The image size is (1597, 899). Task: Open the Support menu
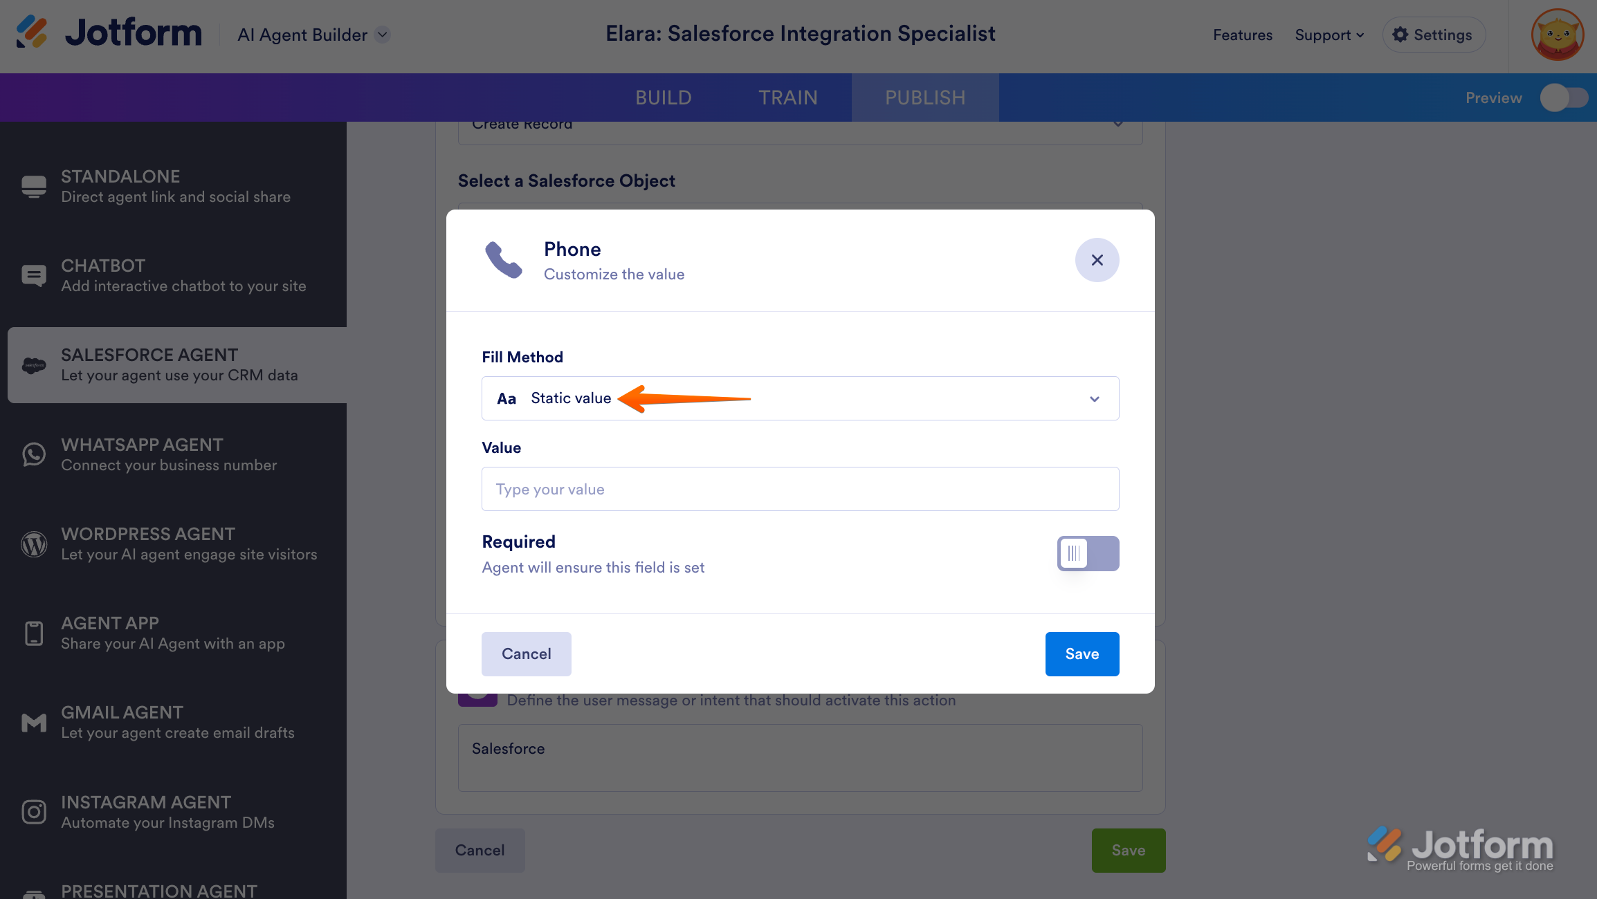1329,35
